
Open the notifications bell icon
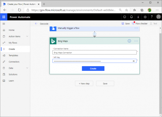click(x=131, y=17)
